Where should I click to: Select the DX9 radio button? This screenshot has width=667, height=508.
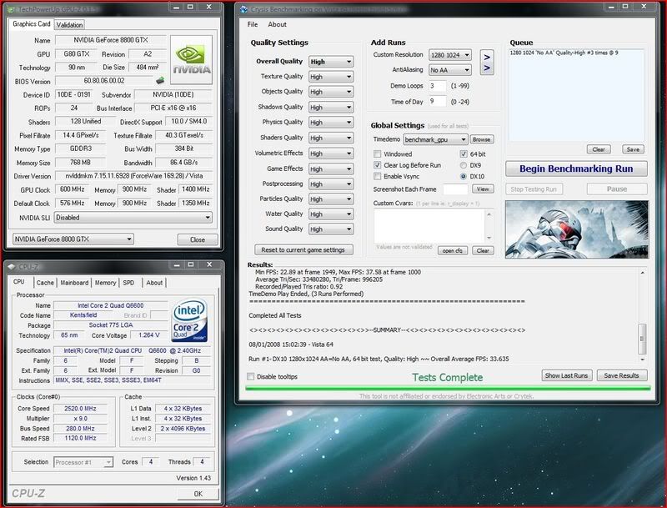click(x=464, y=165)
